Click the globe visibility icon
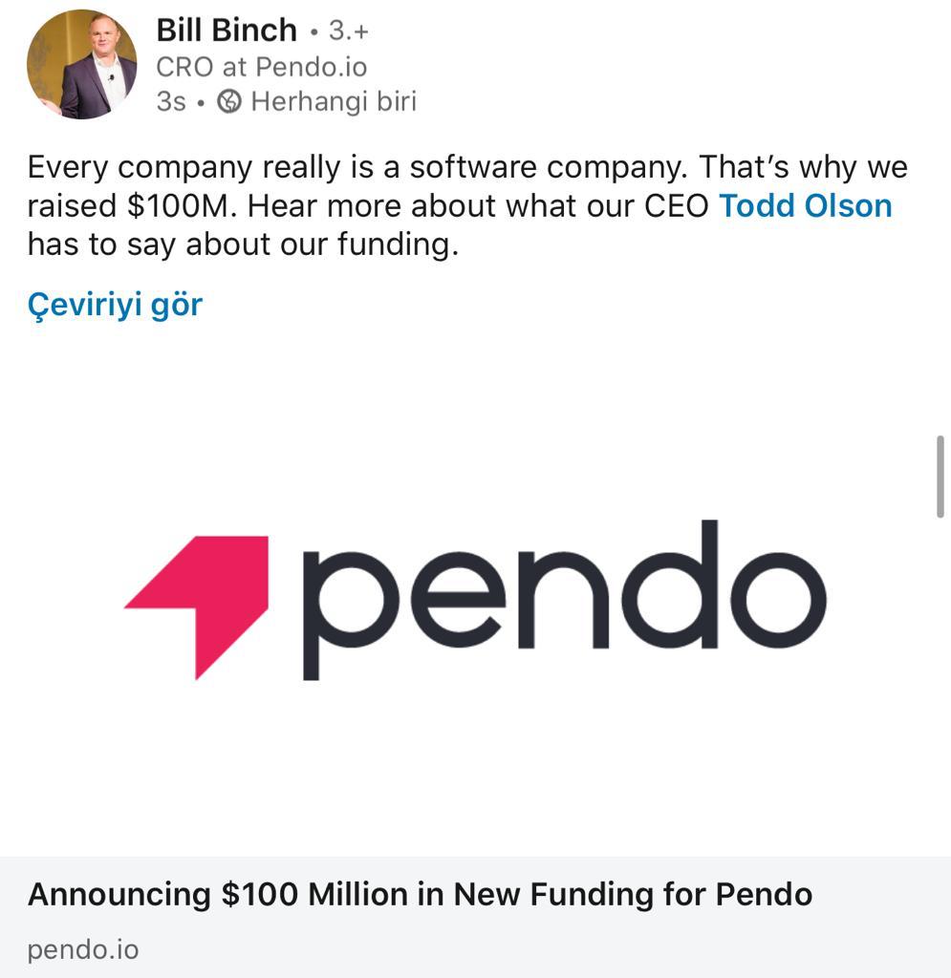The width and height of the screenshot is (951, 978). coord(229,101)
